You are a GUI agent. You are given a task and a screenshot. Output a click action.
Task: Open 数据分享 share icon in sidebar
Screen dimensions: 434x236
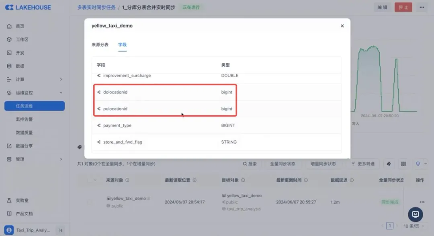point(9,146)
